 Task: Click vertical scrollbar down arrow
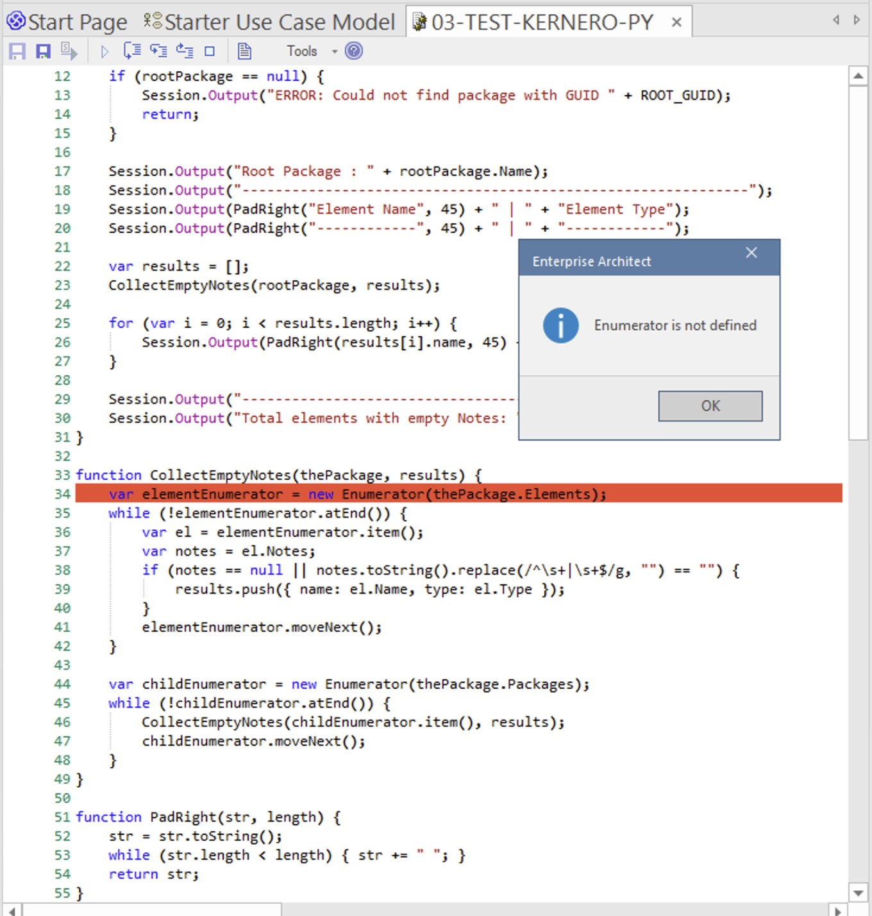click(x=858, y=892)
